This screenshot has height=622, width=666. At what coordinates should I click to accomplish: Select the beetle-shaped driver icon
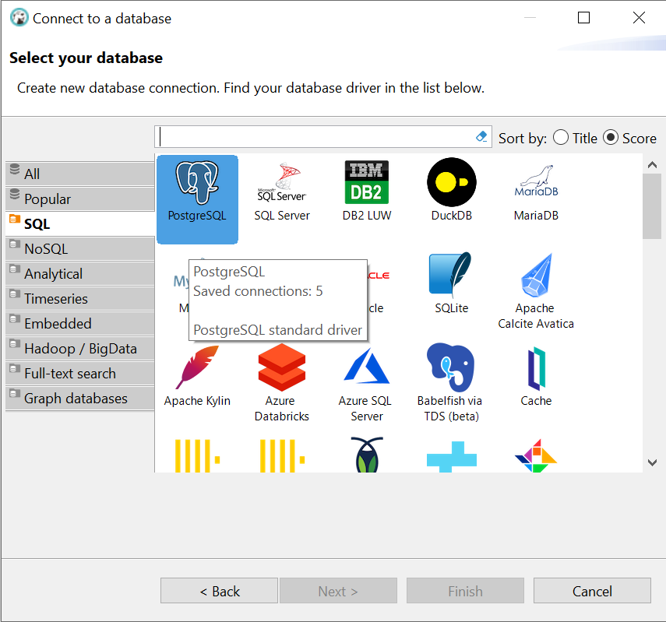click(367, 455)
